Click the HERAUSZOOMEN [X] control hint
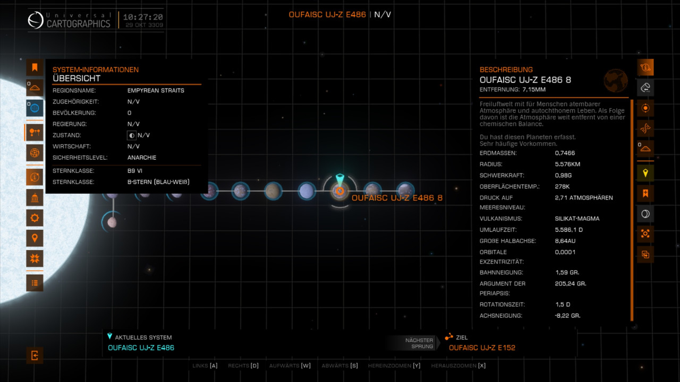The image size is (680, 382). [x=458, y=366]
